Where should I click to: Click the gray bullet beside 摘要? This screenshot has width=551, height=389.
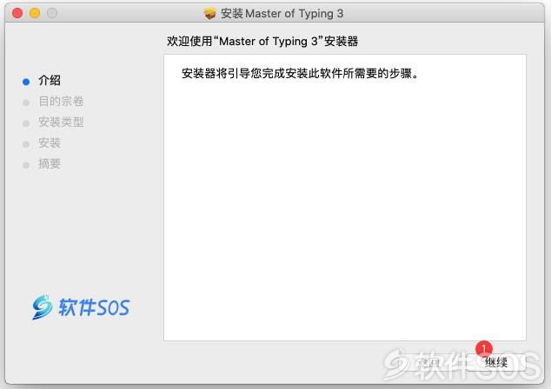26,165
